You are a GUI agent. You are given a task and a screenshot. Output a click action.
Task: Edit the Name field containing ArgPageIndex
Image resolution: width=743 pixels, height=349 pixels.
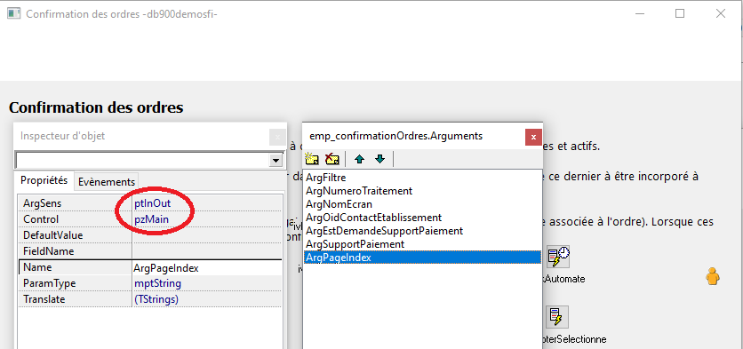pyautogui.click(x=207, y=267)
